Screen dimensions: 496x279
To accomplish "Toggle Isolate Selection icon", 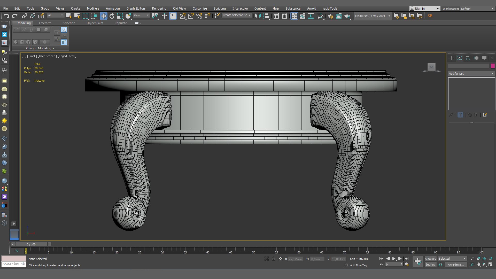I will [266, 259].
